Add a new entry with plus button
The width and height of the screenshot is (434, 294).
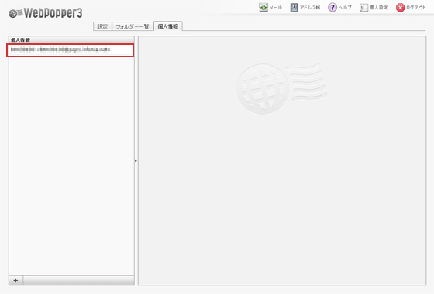[15, 280]
